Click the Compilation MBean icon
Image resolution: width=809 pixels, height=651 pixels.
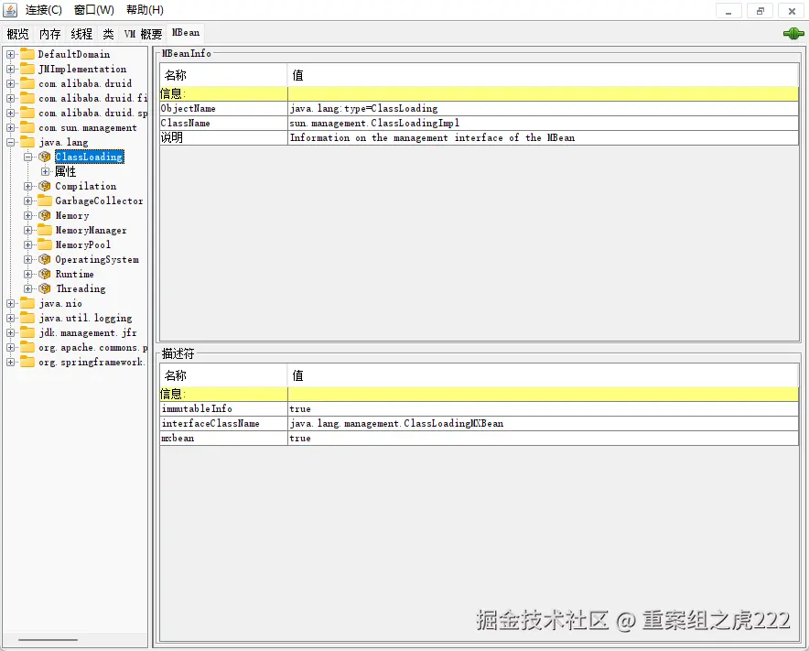coord(45,186)
